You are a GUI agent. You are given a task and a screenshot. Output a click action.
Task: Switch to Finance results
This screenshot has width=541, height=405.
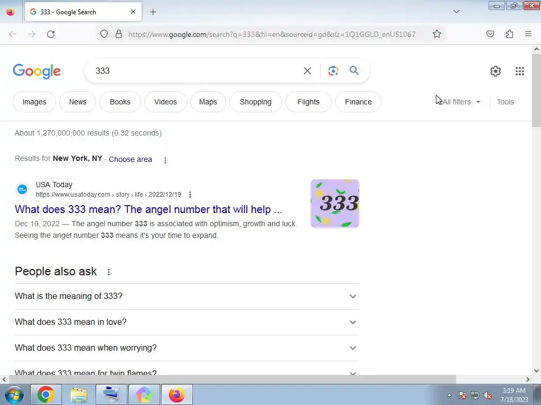pos(358,102)
